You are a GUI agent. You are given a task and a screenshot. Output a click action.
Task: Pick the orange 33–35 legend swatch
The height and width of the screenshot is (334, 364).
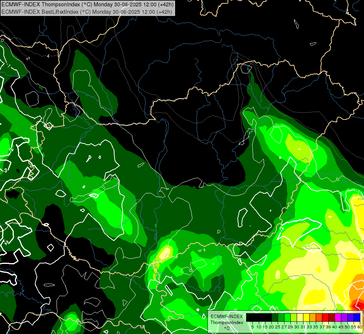(313, 317)
